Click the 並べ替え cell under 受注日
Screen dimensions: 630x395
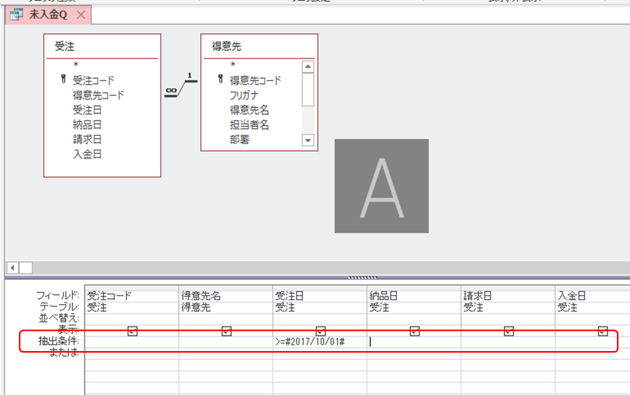coord(319,319)
